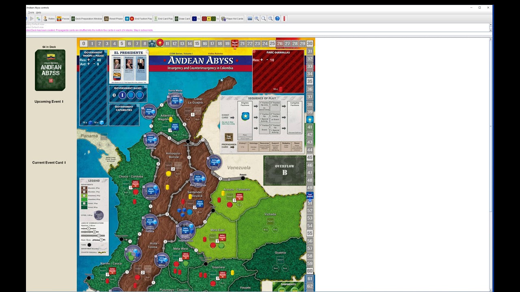Click the red marker toolbar icon
Viewport: 520px width, 292px height.
pos(284,19)
